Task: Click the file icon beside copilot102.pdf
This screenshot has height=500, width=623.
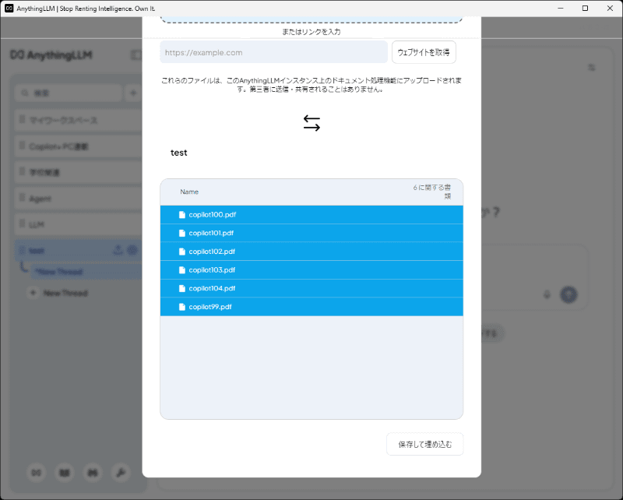Action: [x=182, y=252]
